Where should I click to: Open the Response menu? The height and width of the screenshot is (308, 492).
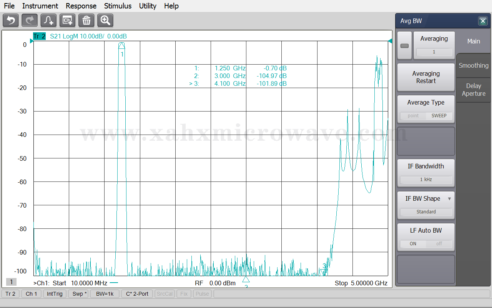click(81, 6)
